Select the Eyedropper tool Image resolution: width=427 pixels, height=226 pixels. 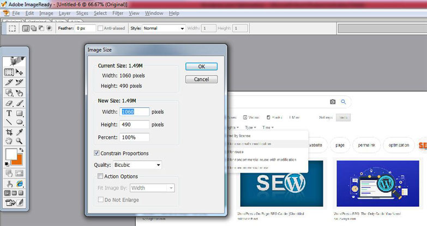click(20, 132)
